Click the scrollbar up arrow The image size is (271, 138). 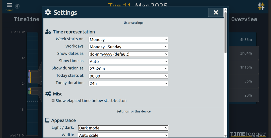tap(225, 10)
